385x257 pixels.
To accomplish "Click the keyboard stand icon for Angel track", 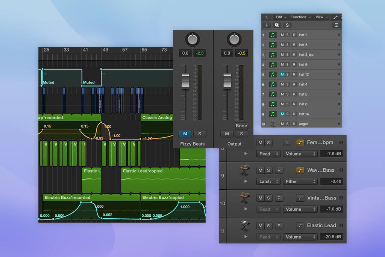I will (x=273, y=124).
